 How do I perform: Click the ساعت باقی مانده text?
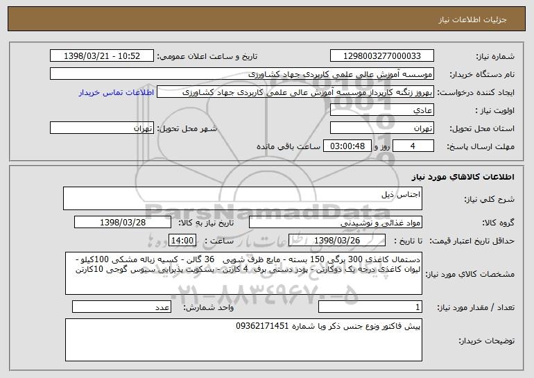coord(288,146)
